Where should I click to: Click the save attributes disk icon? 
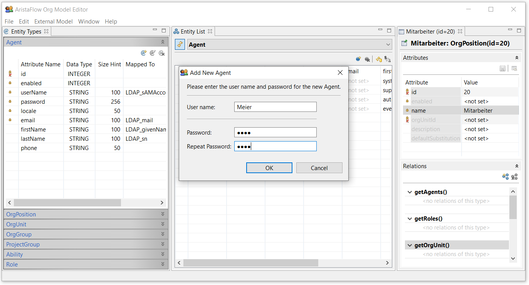[502, 68]
